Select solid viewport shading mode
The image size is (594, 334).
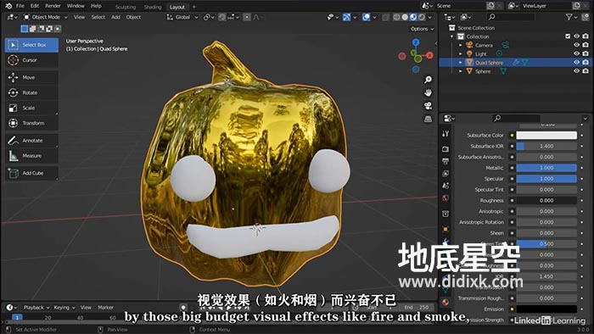405,17
